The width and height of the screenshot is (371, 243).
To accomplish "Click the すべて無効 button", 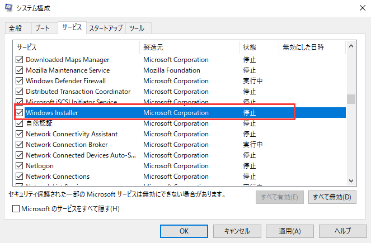I will 332,197.
